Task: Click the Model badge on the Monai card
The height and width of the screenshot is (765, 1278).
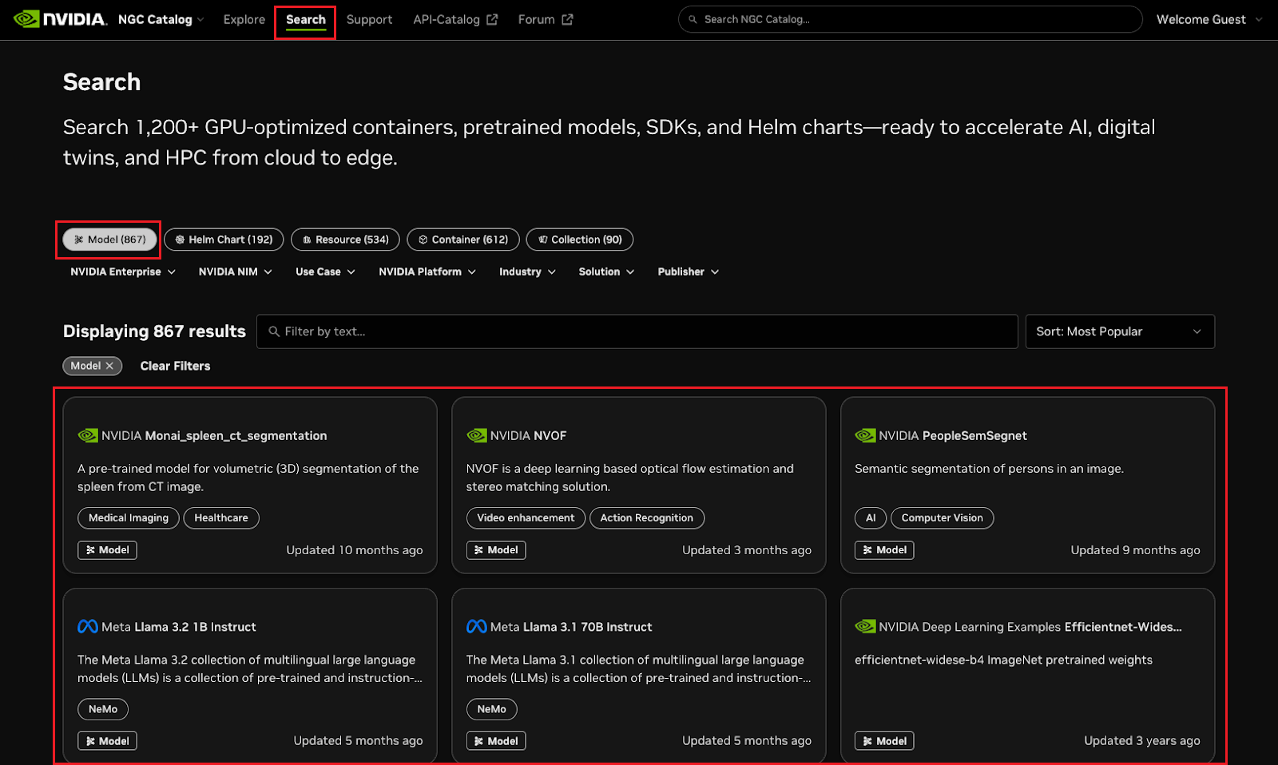Action: 107,550
